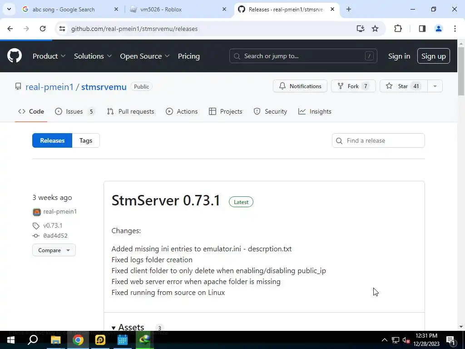Toggle Chrome side panel icon
Screen dimensions: 465x349
click(422, 29)
